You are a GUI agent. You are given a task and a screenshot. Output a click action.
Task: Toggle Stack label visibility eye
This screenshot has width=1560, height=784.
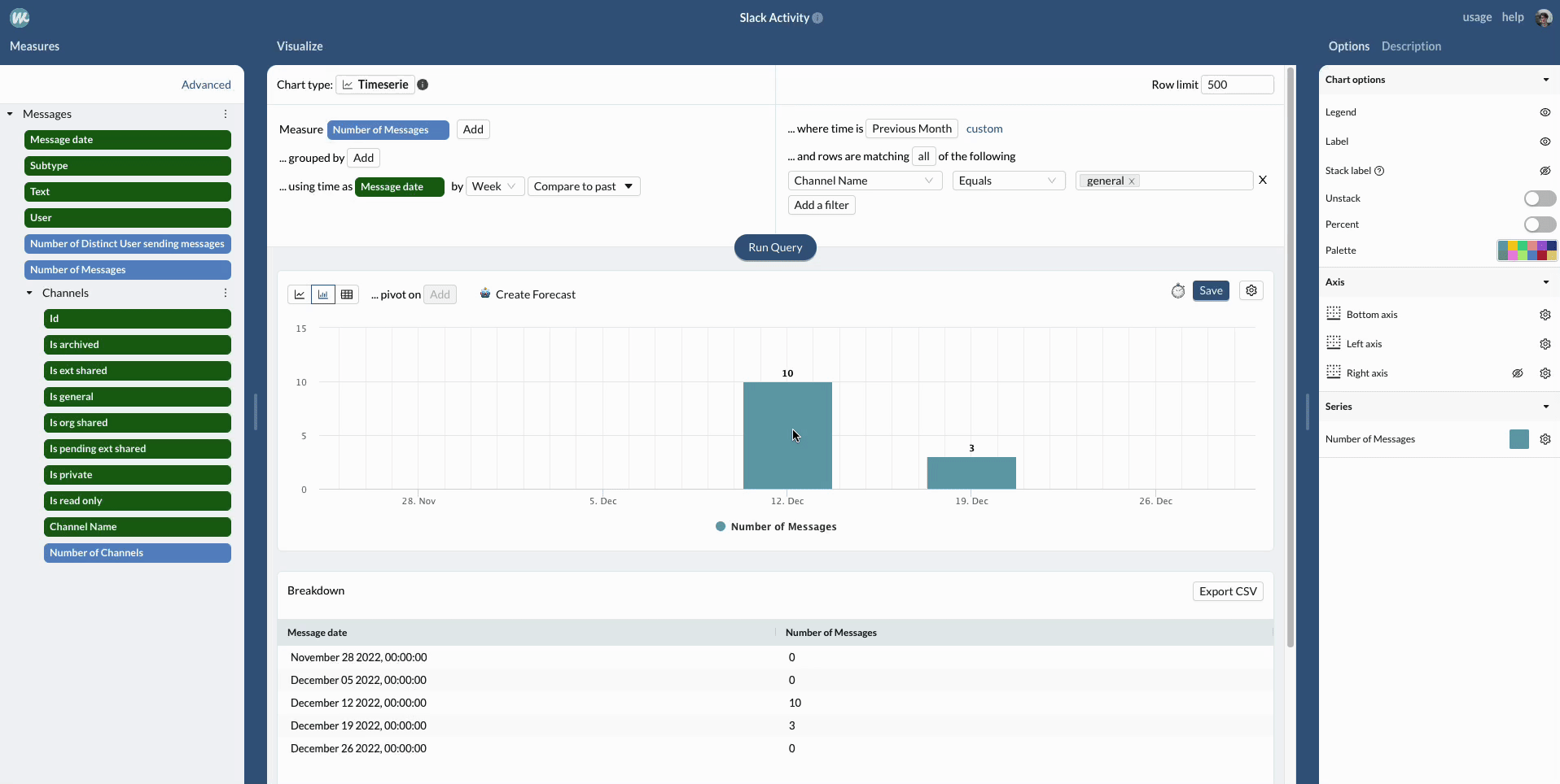(x=1545, y=171)
